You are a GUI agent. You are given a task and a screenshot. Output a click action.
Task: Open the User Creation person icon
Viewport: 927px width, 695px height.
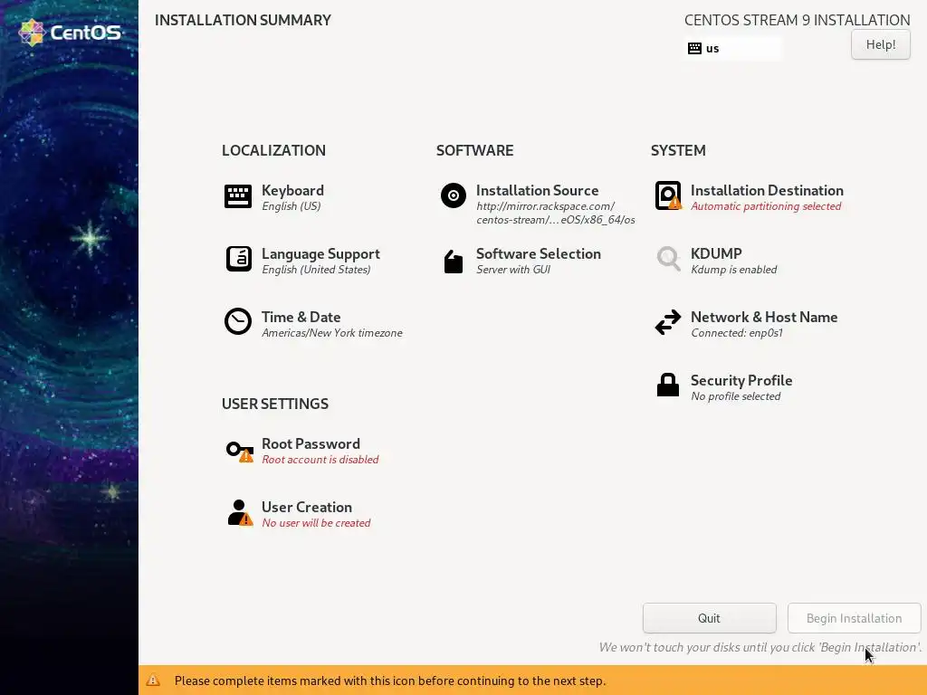(239, 513)
